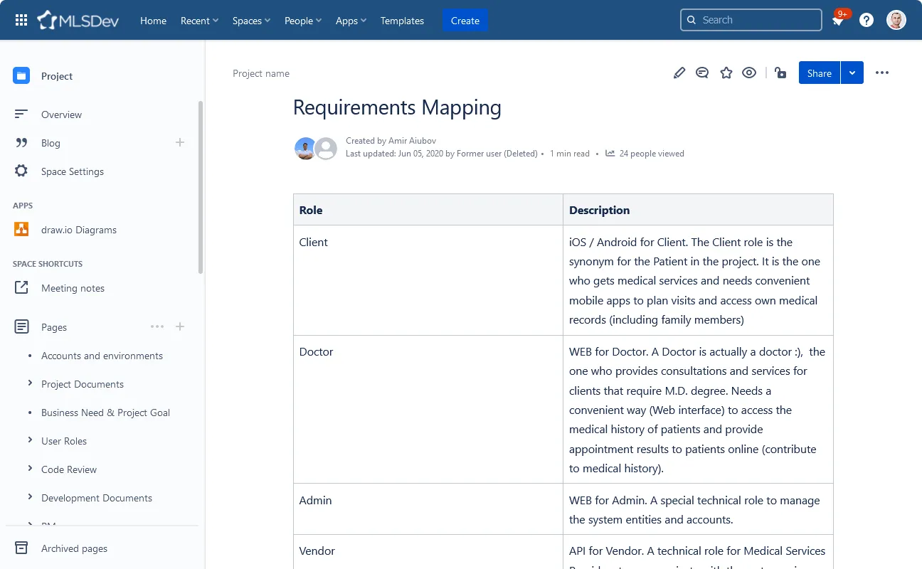Toggle watching the page with the eye icon

tap(749, 73)
